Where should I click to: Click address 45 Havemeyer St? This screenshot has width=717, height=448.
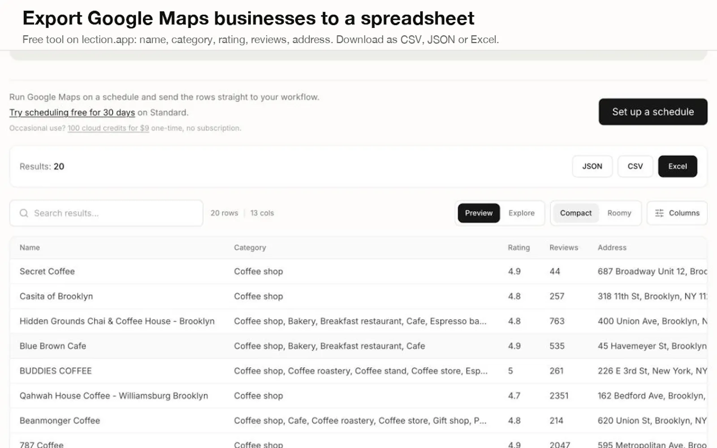click(x=652, y=346)
